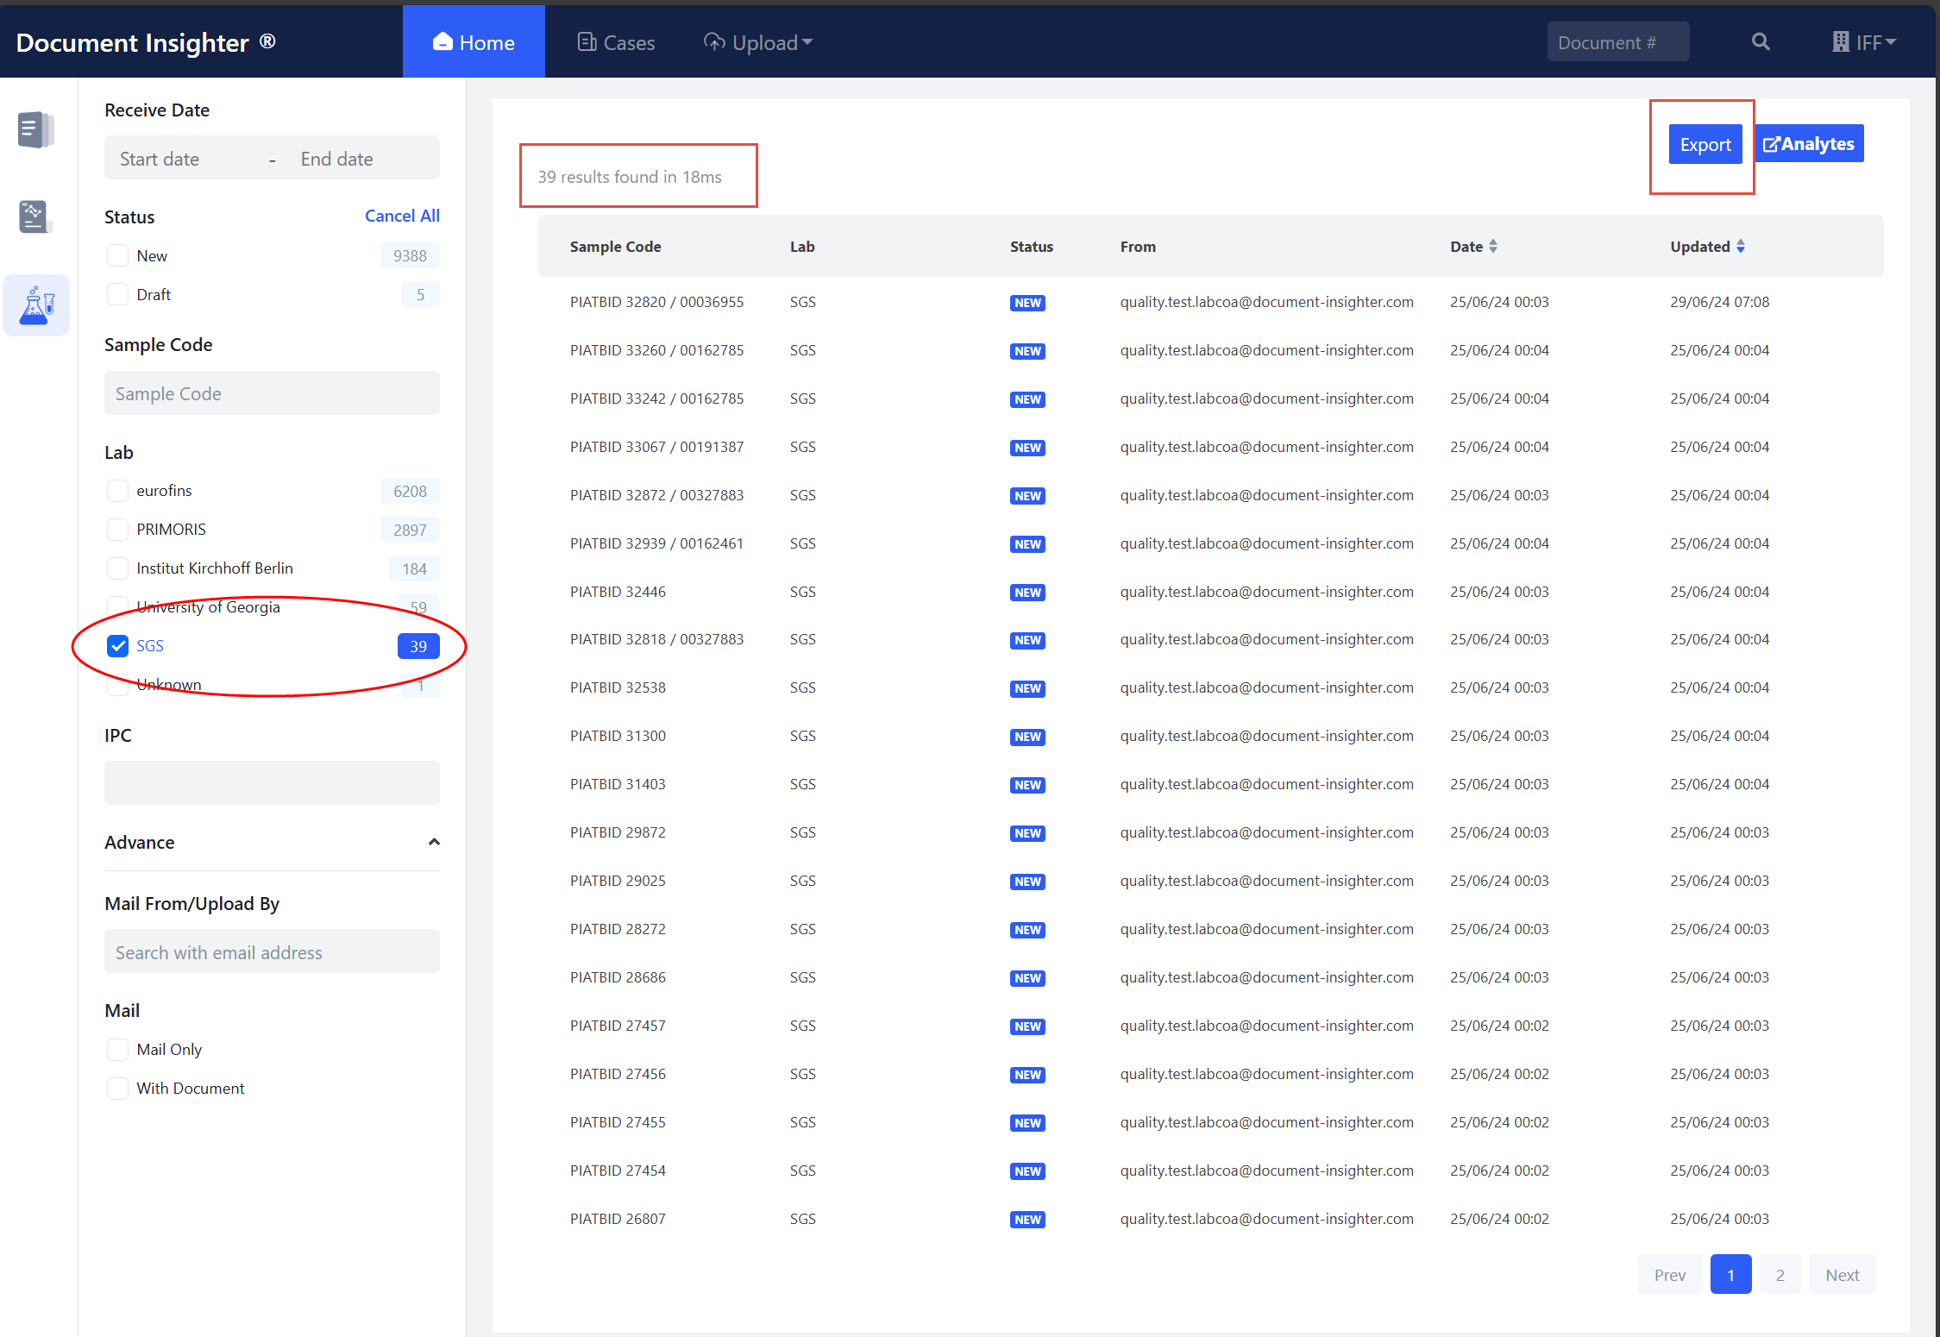Sort by the Date column arrows

(x=1493, y=247)
